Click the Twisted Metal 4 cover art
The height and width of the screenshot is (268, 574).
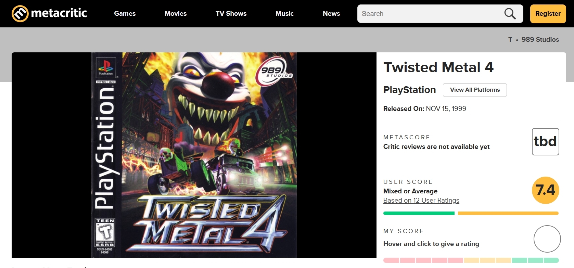point(194,155)
